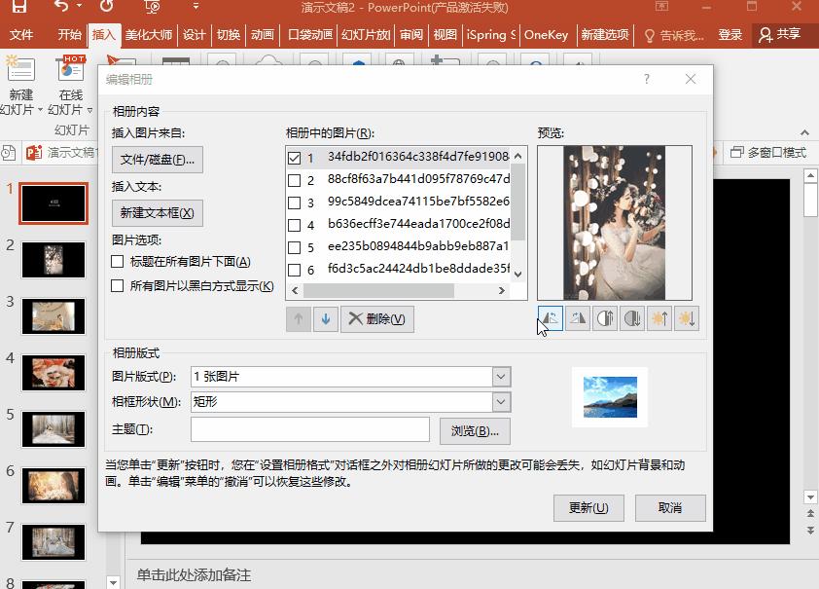Click the 更新 button to apply changes
This screenshot has width=819, height=589.
pyautogui.click(x=588, y=507)
